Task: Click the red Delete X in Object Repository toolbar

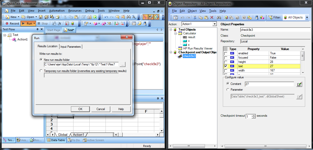Action: [x=212, y=17]
